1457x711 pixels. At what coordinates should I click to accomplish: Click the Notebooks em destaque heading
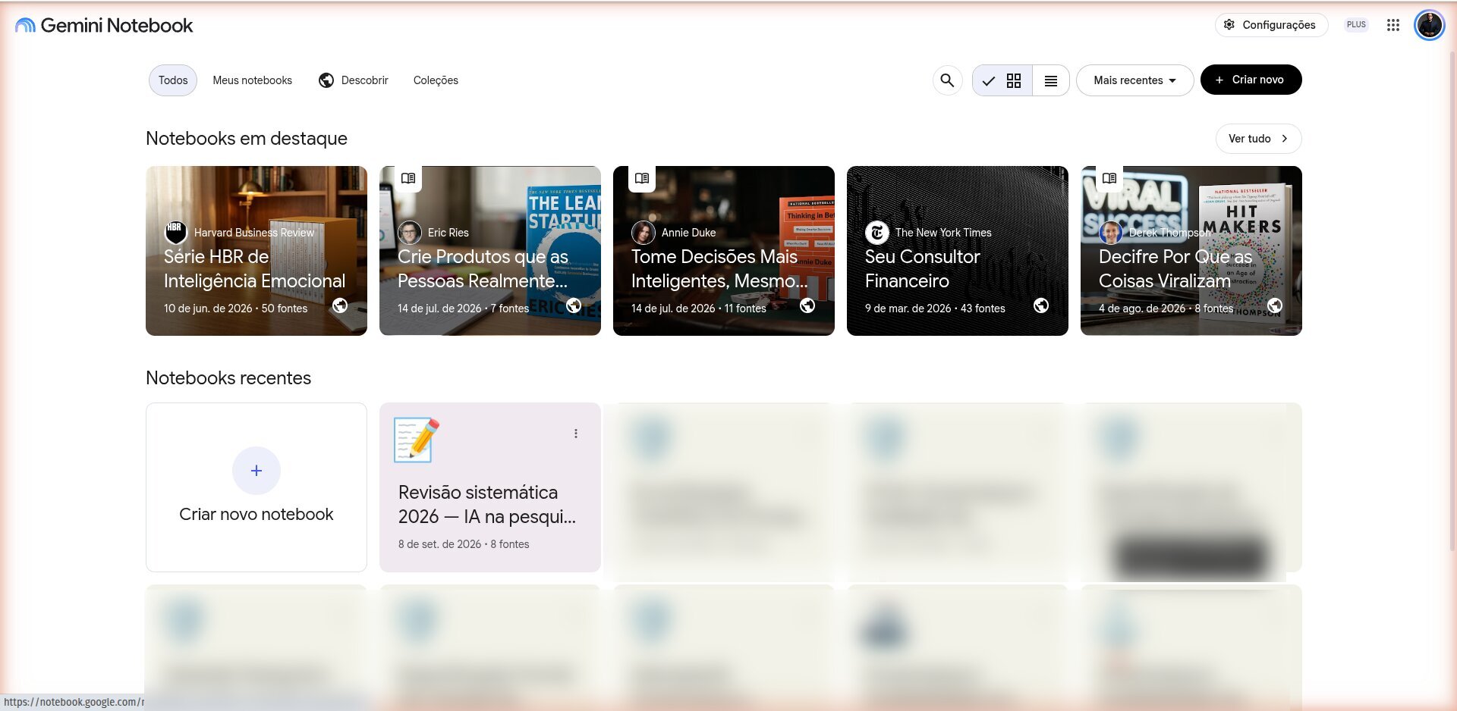(x=247, y=139)
